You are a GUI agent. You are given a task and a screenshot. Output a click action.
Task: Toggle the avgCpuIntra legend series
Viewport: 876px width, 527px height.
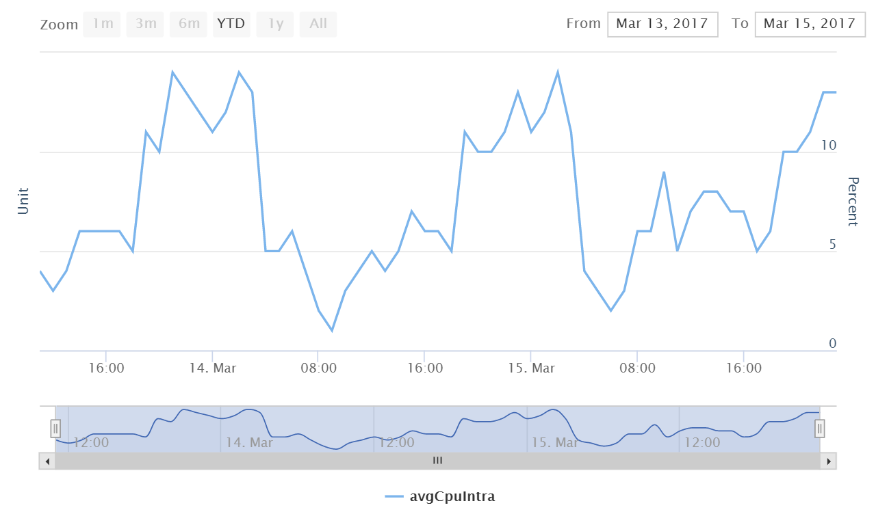tap(452, 497)
